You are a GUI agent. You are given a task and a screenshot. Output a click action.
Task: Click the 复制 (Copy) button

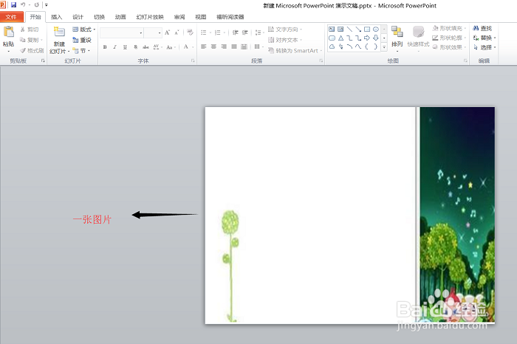coord(31,40)
